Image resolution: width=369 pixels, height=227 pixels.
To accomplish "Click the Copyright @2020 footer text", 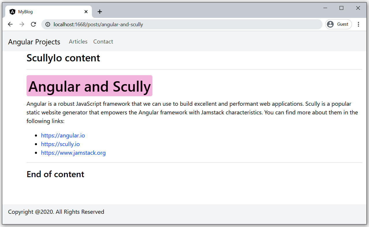I will (56, 212).
